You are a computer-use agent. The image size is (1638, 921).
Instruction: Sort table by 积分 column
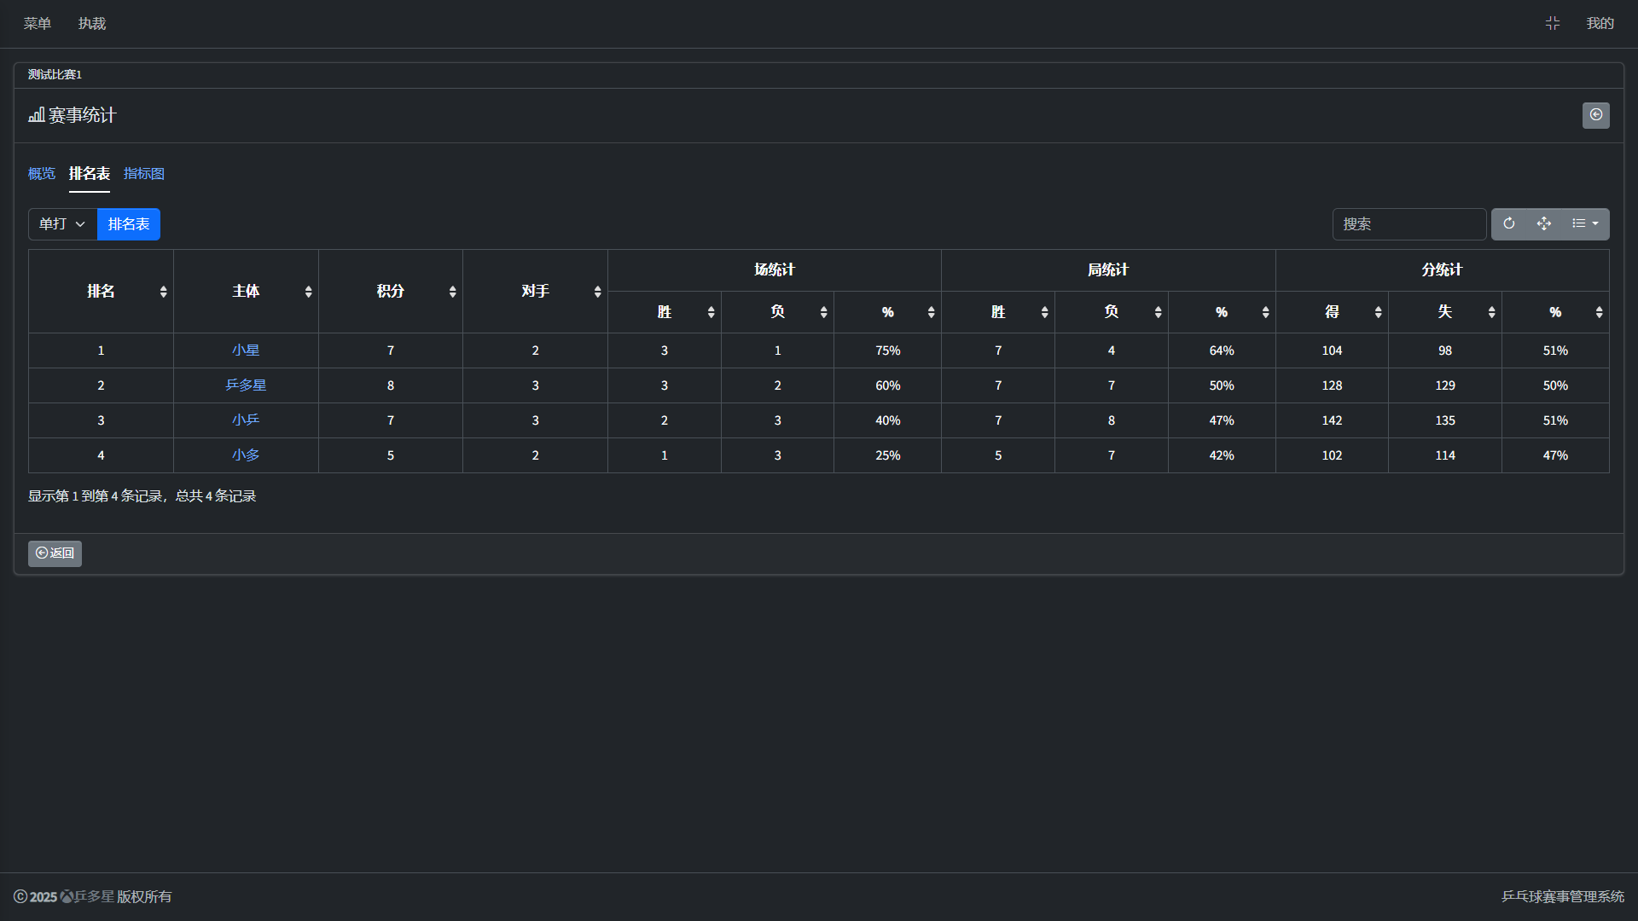(391, 292)
